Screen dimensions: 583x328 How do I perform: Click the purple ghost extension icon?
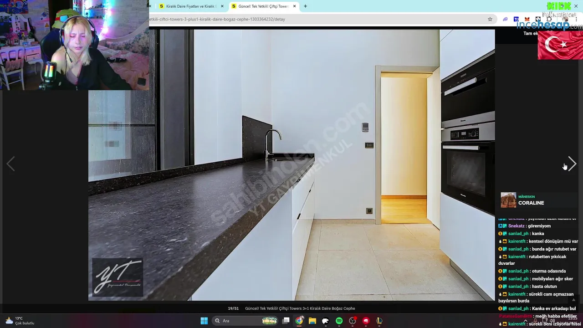(505, 19)
